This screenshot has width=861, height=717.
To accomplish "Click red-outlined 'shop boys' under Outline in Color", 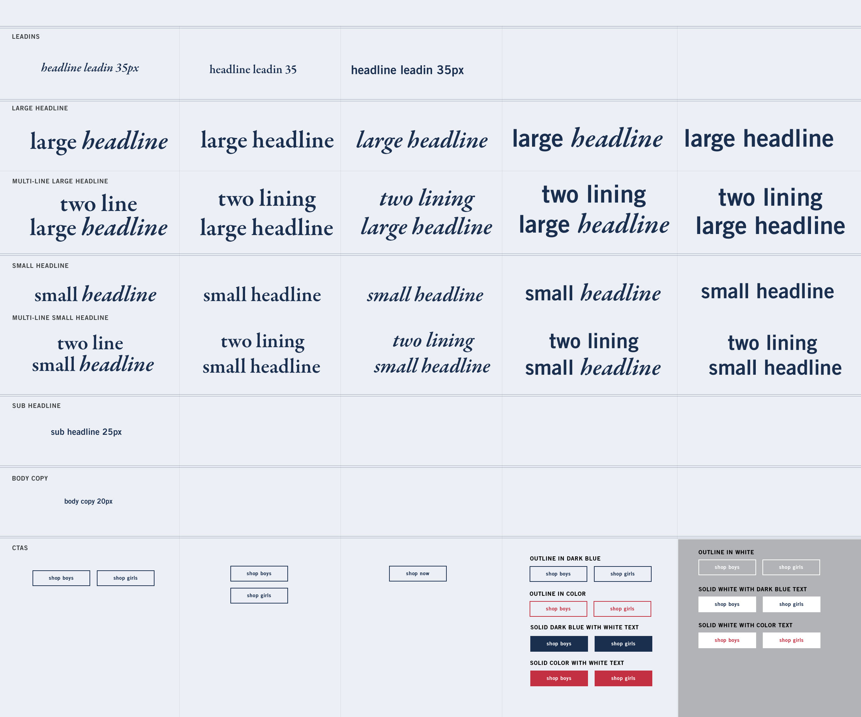I will coord(558,609).
